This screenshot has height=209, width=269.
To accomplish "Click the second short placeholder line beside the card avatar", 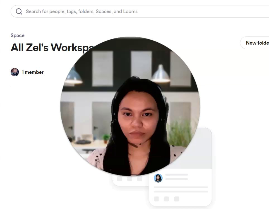I will [177, 179].
